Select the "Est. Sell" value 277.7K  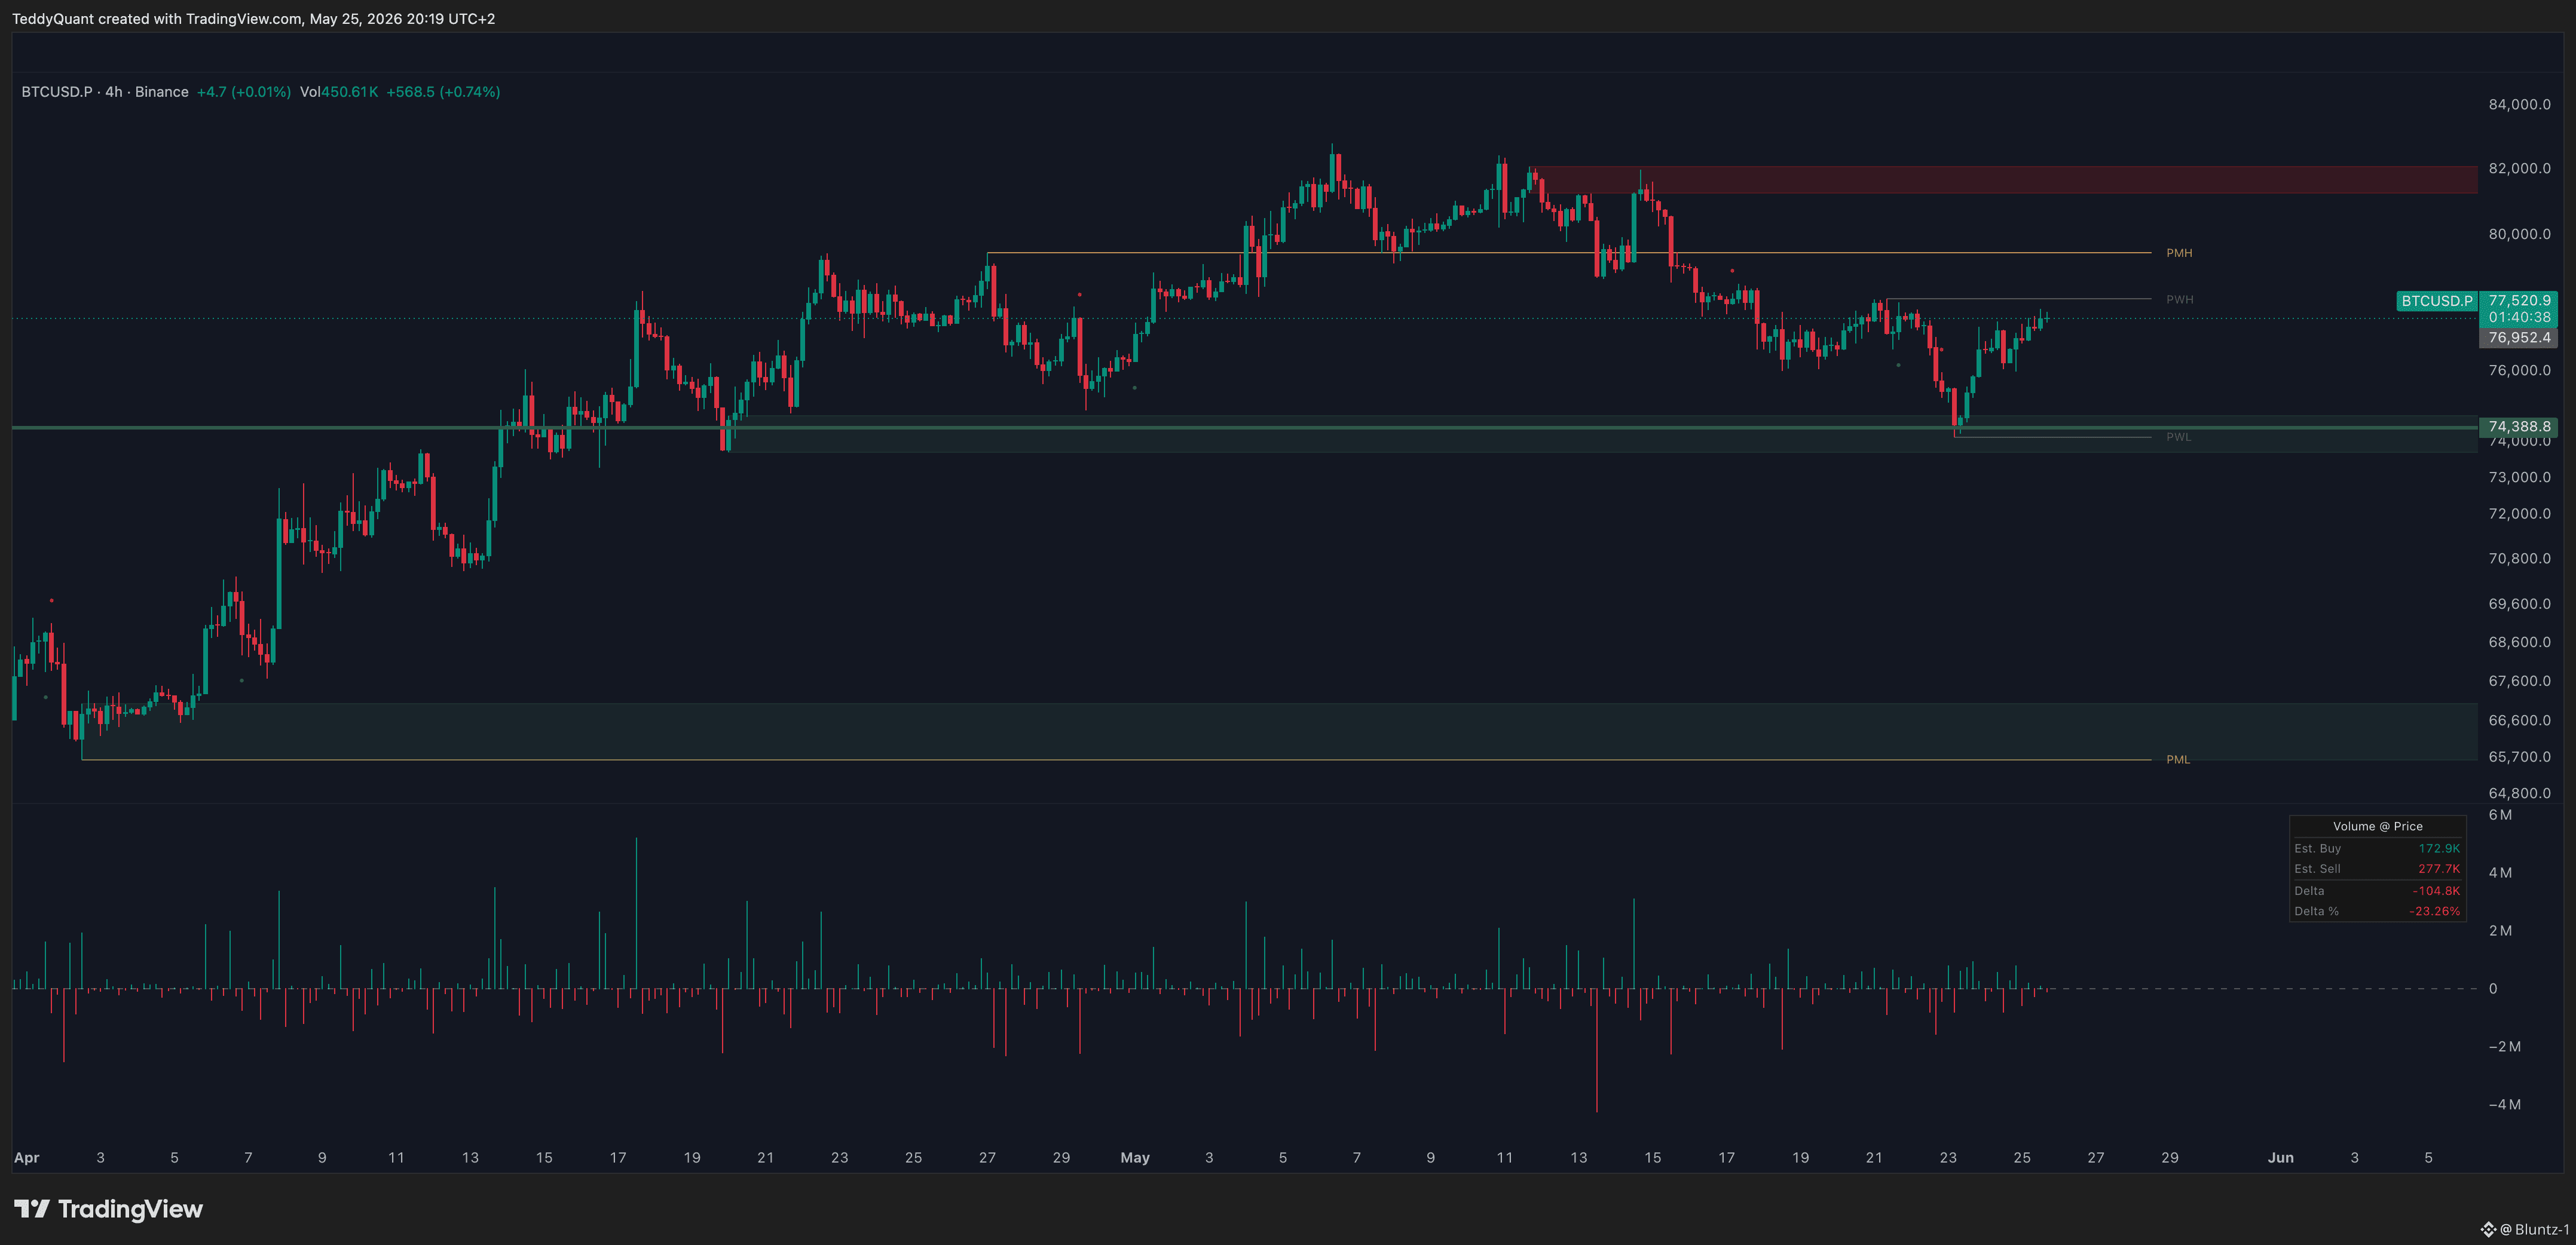pyautogui.click(x=2439, y=869)
